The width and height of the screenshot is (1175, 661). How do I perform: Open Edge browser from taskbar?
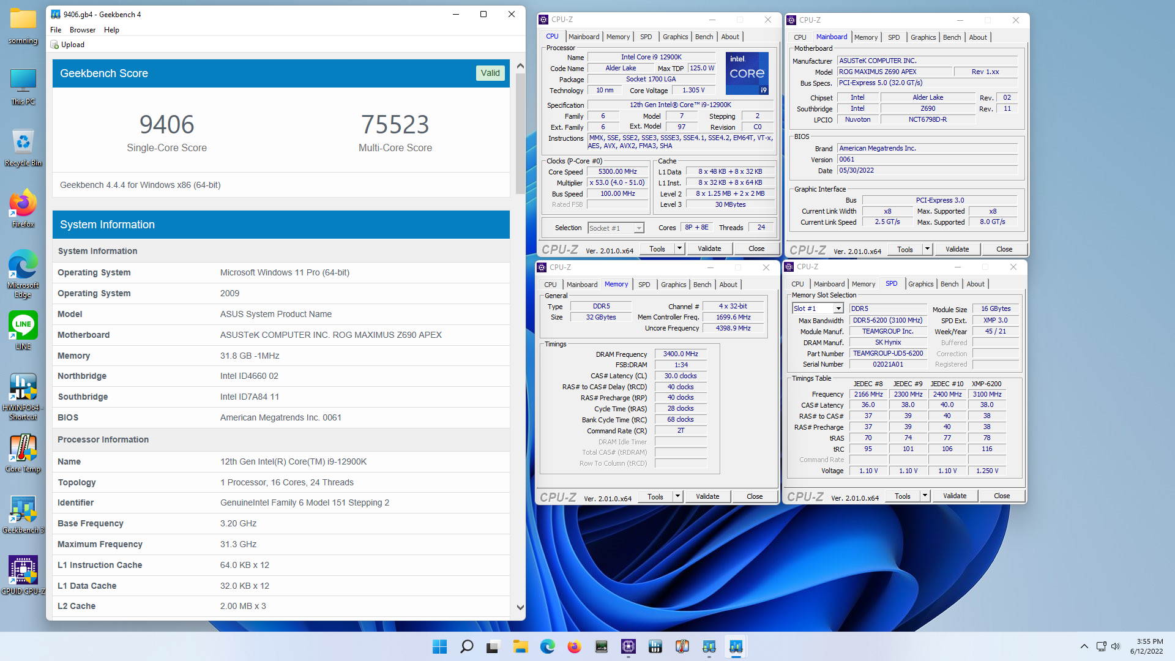click(547, 646)
